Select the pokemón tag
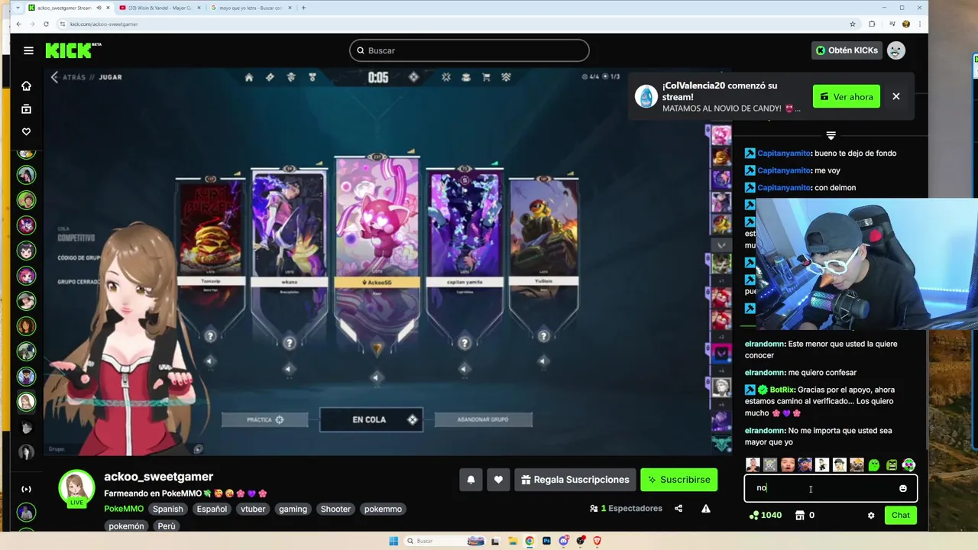 (x=126, y=526)
